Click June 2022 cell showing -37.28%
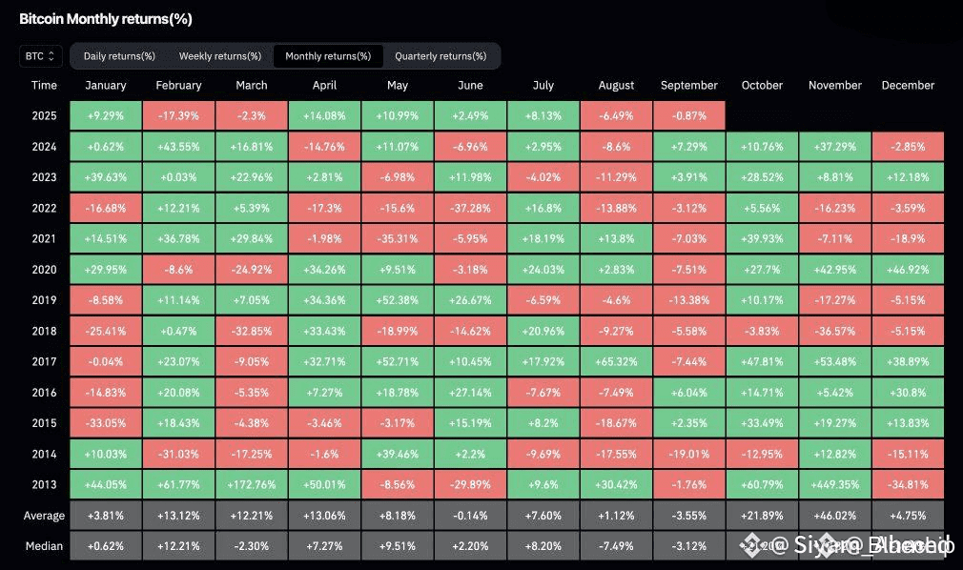Image resolution: width=963 pixels, height=570 pixels. [x=470, y=208]
